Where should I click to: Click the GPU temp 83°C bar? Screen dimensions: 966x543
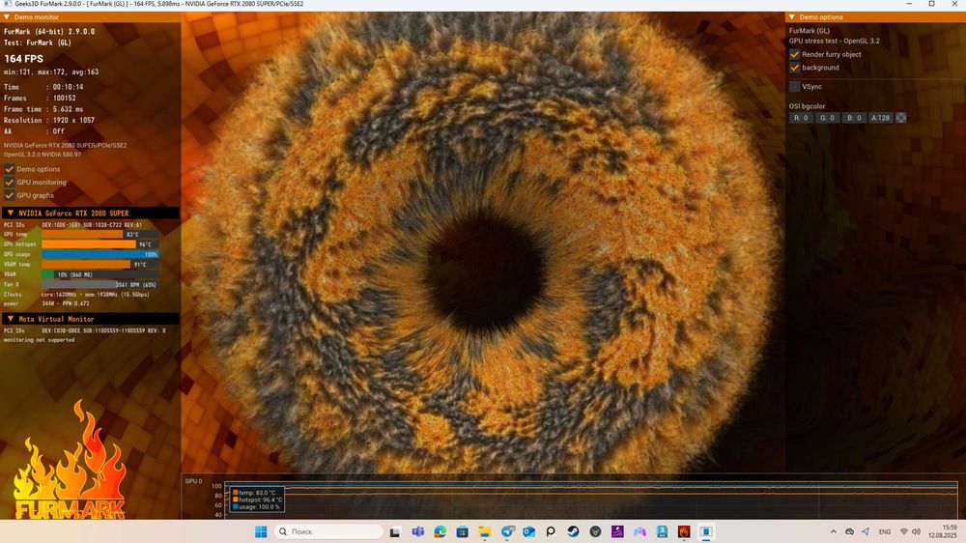(x=99, y=234)
